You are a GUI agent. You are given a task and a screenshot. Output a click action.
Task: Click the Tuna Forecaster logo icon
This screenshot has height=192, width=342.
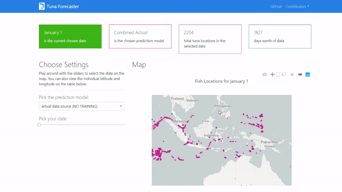[x=41, y=6]
